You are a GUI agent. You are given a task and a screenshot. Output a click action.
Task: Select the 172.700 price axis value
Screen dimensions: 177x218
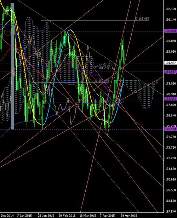[x=171, y=158]
